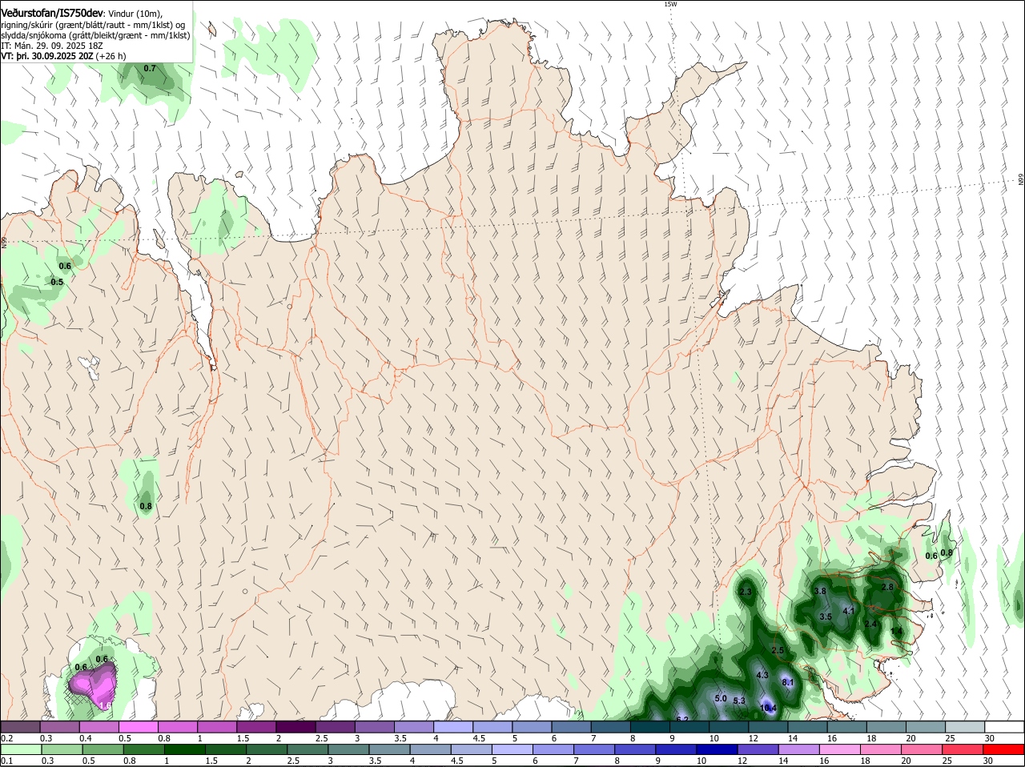
Task: Click the 1.4 precipitation value on the map
Action: [x=896, y=631]
